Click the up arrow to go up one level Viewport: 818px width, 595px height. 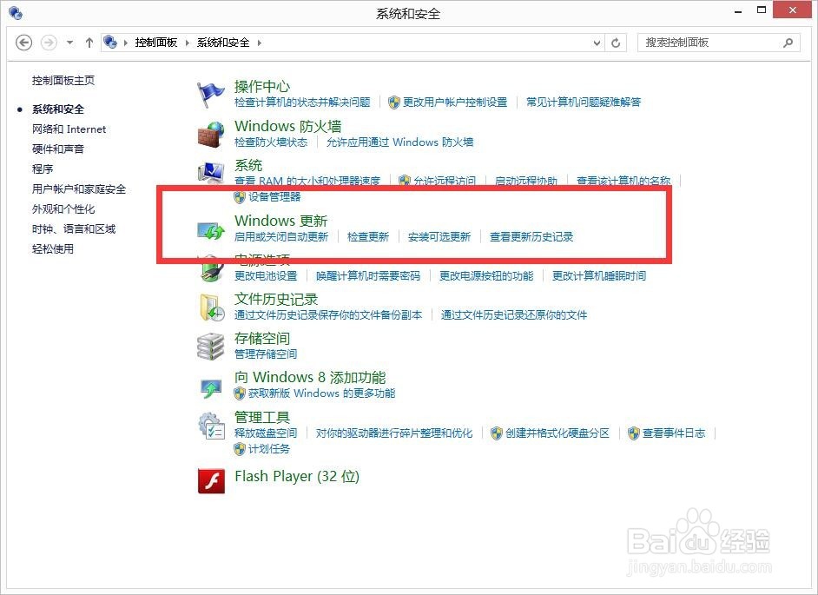(x=89, y=42)
